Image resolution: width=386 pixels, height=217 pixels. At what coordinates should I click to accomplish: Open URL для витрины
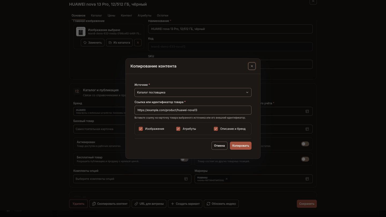coord(149,204)
